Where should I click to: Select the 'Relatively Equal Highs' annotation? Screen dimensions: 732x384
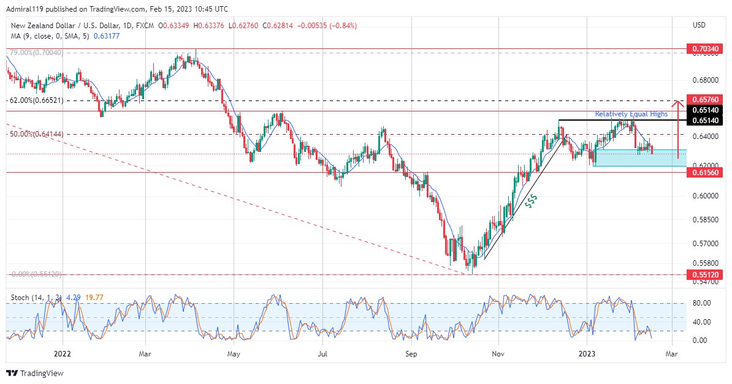tap(631, 114)
